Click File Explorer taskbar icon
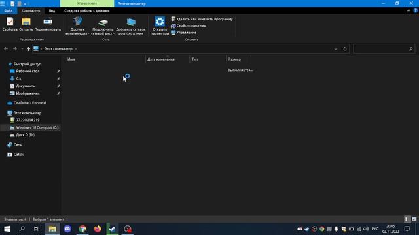The image size is (419, 235). 52,229
